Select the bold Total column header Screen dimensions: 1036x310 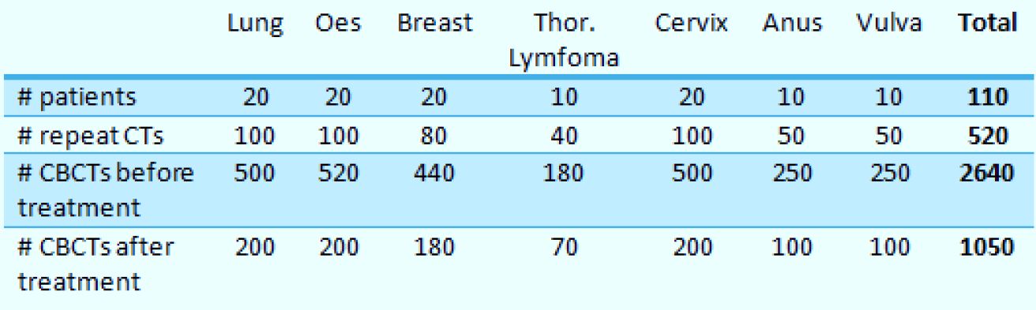click(986, 24)
